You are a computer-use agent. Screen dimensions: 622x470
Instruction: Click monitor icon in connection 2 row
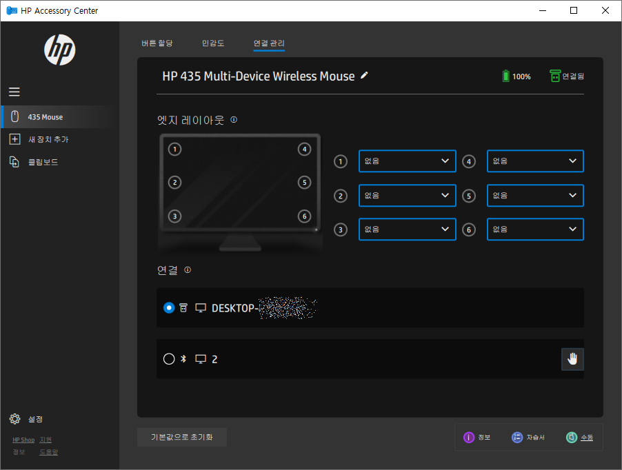click(201, 359)
